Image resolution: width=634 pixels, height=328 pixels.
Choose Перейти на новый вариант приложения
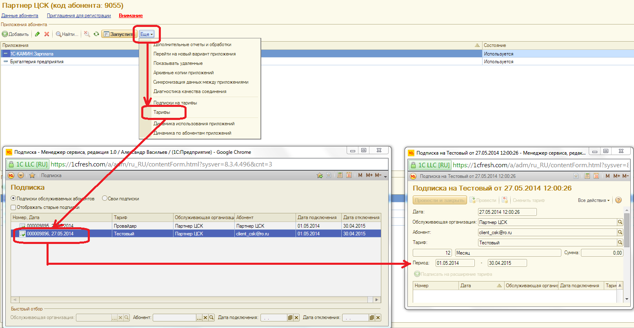coord(194,54)
